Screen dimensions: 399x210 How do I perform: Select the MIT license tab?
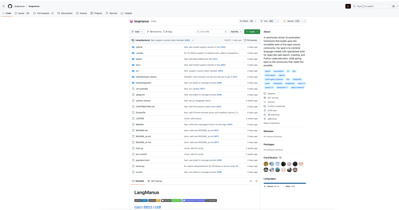coord(155,181)
